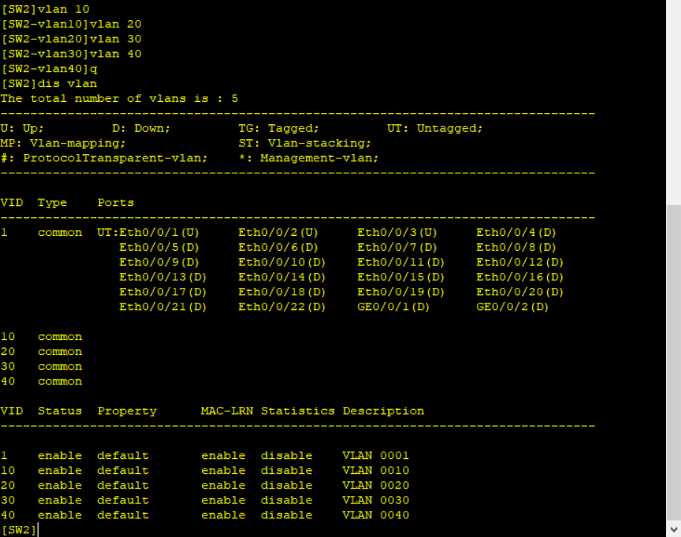681x537 pixels.
Task: Click the text "Eth0/0/8(D)"
Action: pyautogui.click(x=516, y=247)
